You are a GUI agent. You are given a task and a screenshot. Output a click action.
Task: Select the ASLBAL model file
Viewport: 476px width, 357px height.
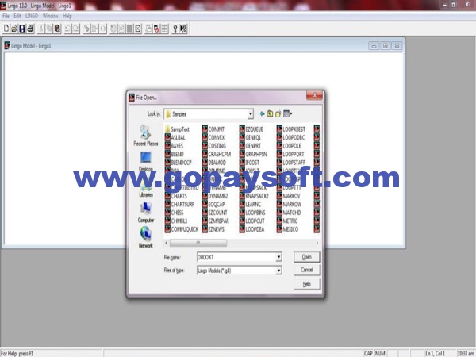pyautogui.click(x=175, y=137)
